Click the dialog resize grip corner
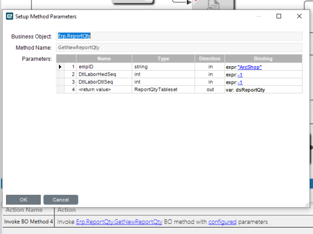The height and width of the screenshot is (234, 313). pos(307,204)
